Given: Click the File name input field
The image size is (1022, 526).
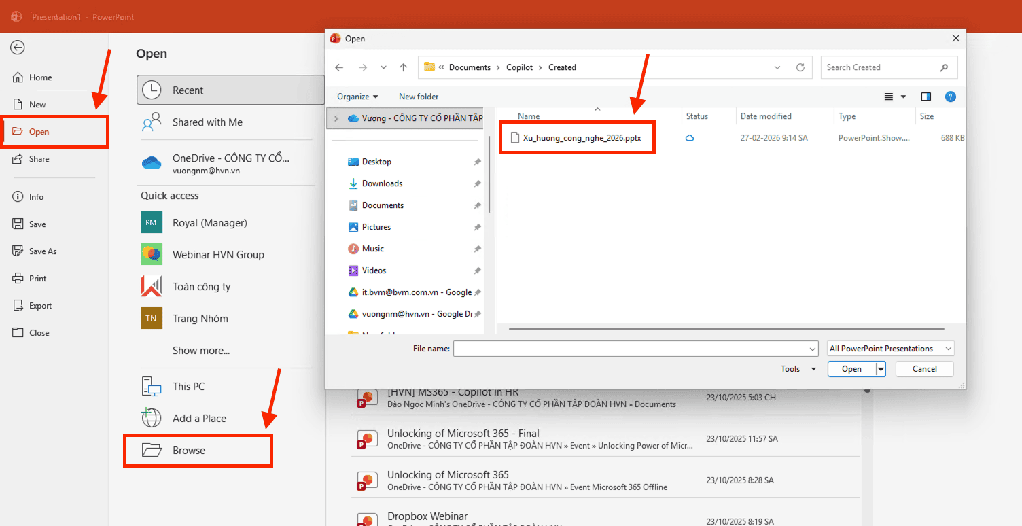Looking at the screenshot, I should [636, 349].
